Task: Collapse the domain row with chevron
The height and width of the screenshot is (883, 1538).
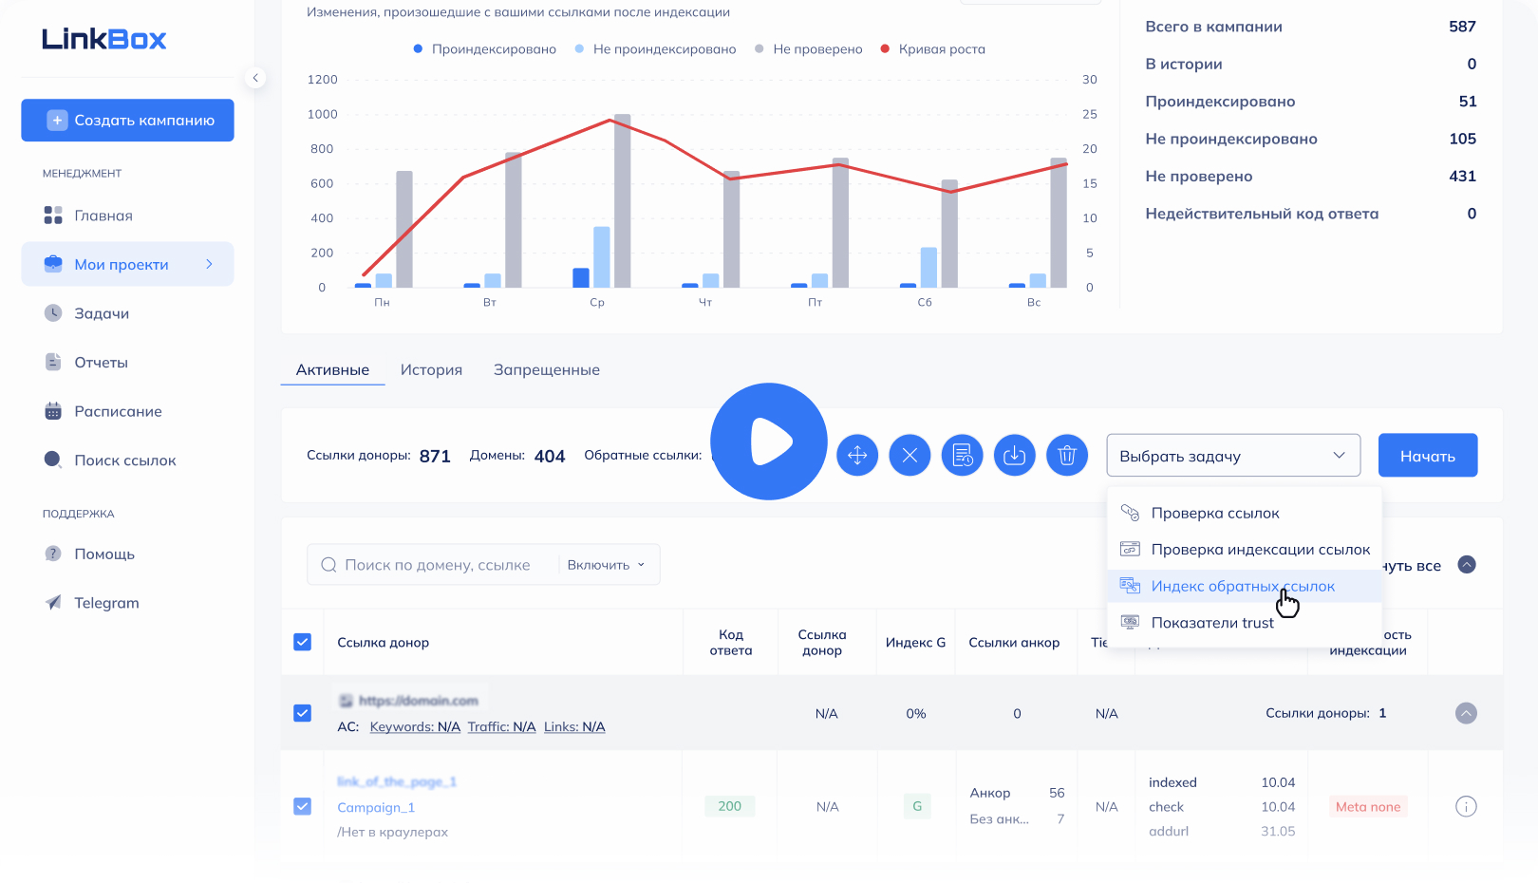Action: (x=1466, y=713)
